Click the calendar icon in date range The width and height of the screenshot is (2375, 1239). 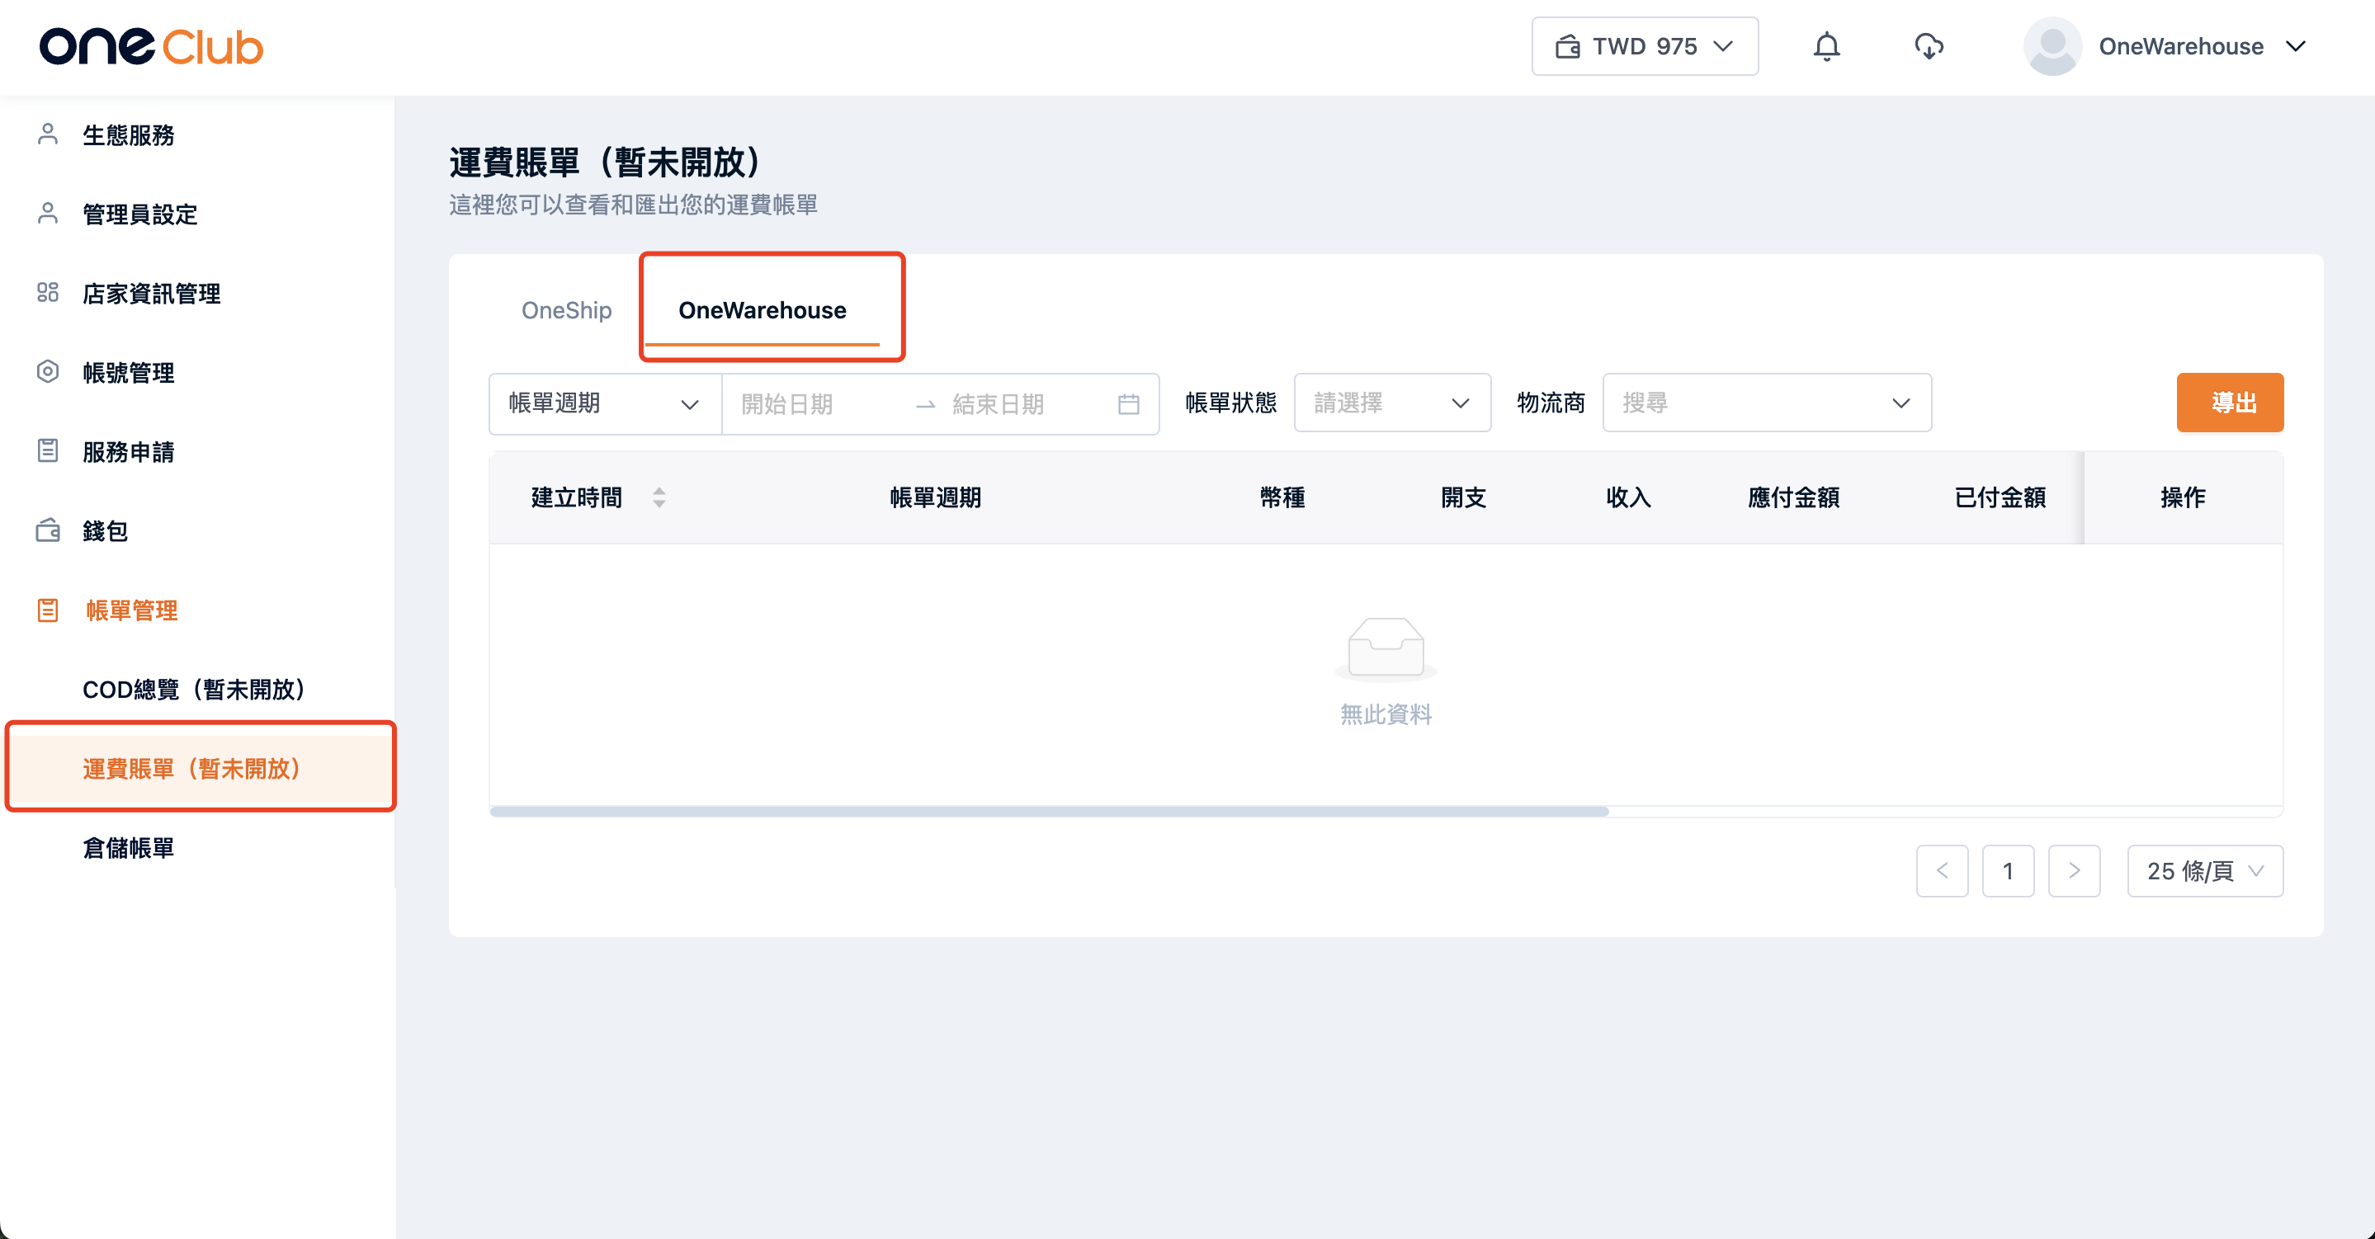[x=1128, y=403]
